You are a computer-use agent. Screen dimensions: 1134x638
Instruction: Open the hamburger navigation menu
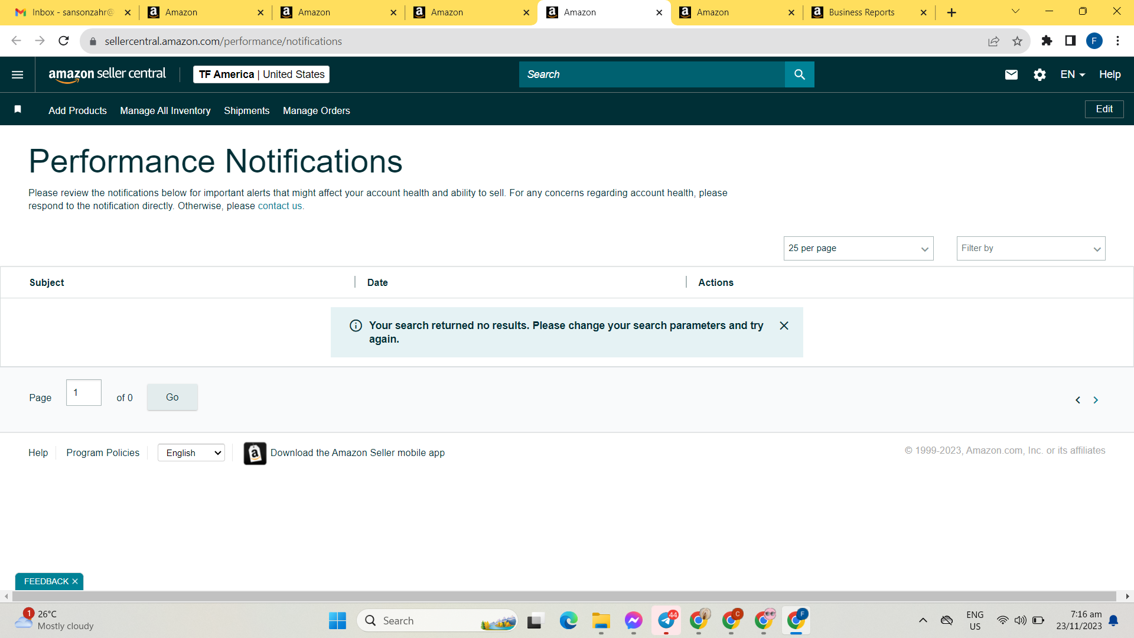[x=17, y=74]
